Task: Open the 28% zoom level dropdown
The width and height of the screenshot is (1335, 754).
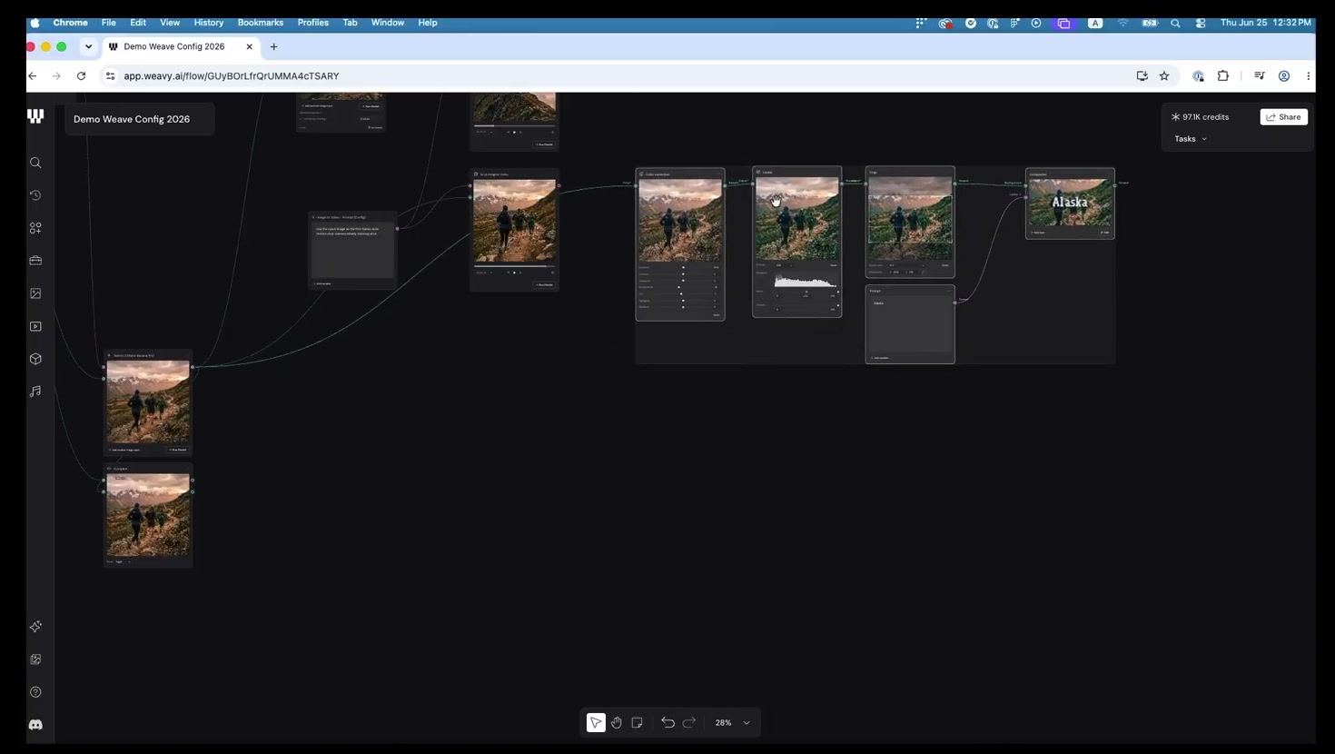Action: tap(733, 722)
